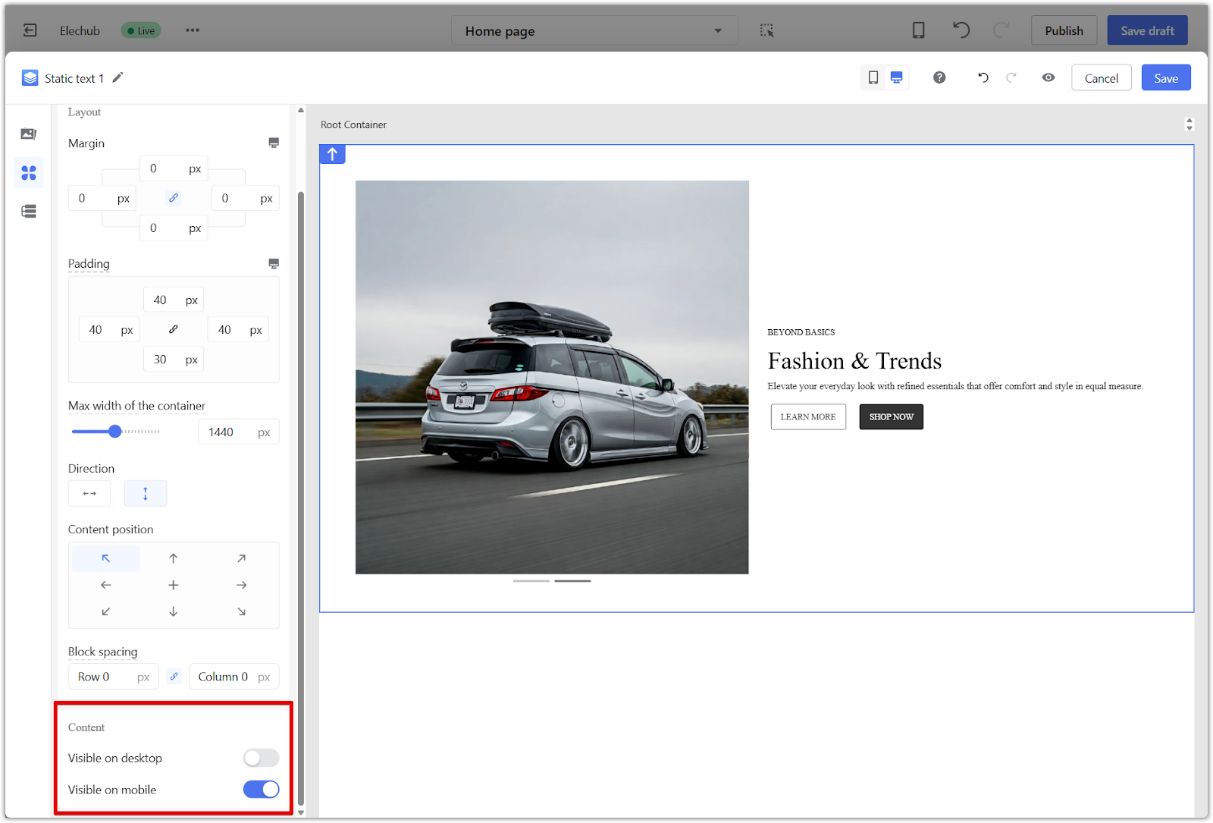Go to first slide indicator under image

(531, 581)
